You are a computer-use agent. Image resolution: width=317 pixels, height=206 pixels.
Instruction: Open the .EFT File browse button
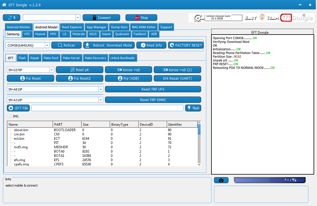(18, 108)
